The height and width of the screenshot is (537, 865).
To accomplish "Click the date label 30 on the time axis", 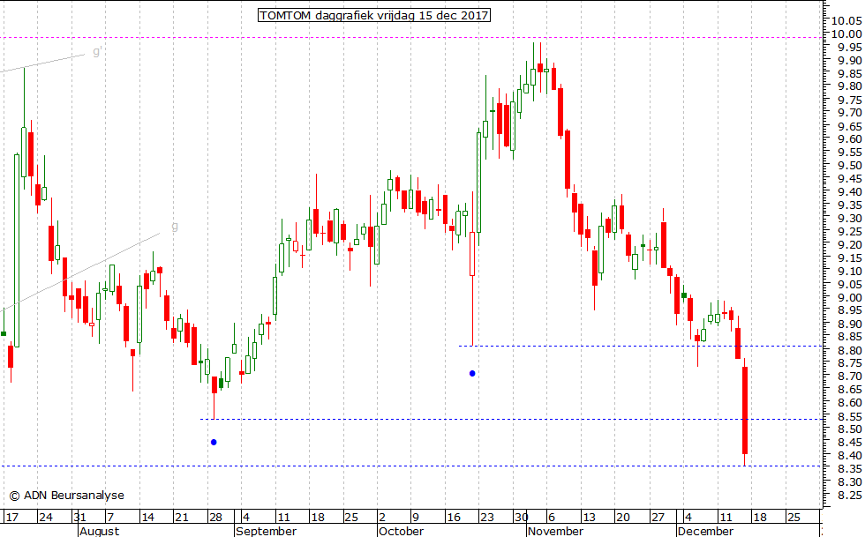I will tap(522, 517).
